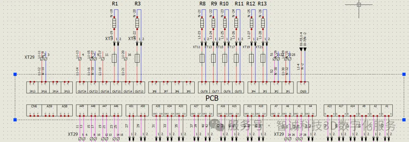The height and width of the screenshot is (142, 409).
Task: Select the A49 input block
Action: (x=82, y=110)
